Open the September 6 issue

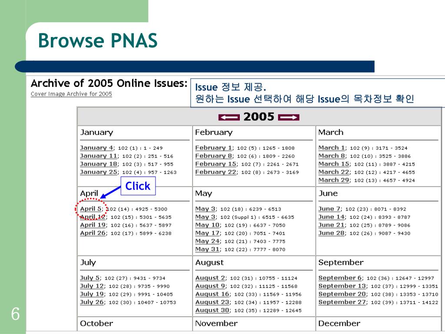[x=340, y=278]
